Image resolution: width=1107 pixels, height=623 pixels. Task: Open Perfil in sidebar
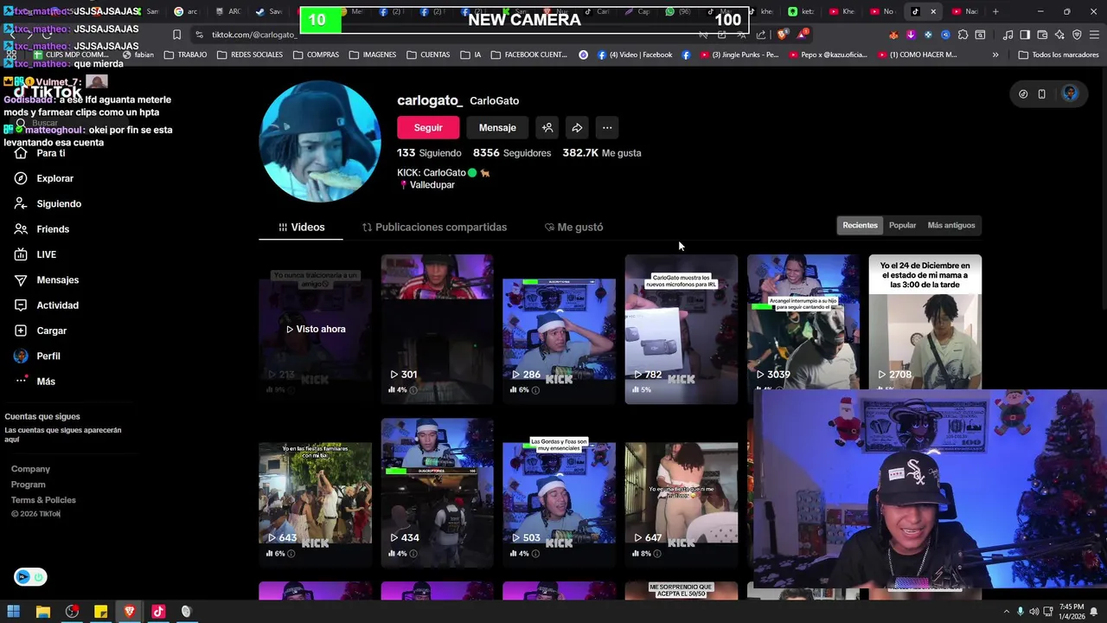point(37,356)
